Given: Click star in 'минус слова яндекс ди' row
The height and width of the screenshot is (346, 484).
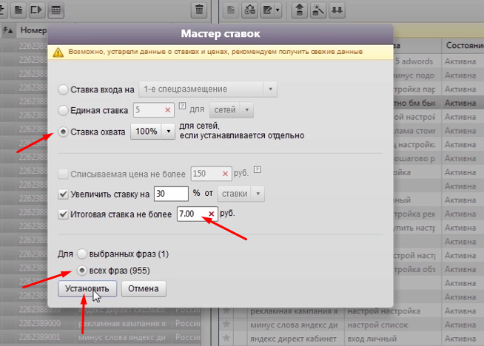Looking at the screenshot, I should (x=226, y=324).
